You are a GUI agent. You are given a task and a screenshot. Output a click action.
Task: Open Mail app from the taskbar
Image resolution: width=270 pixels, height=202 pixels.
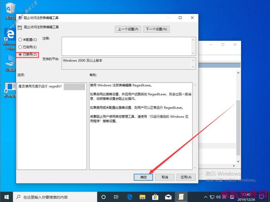pyautogui.click(x=168, y=197)
